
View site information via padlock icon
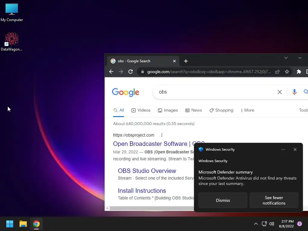click(143, 72)
